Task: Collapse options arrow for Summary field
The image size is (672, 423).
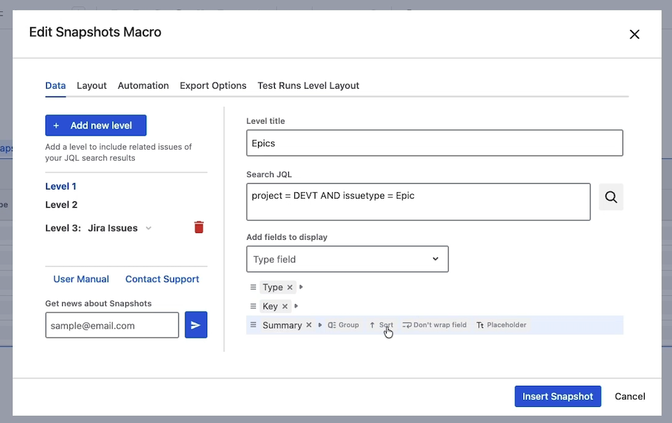Action: (320, 325)
